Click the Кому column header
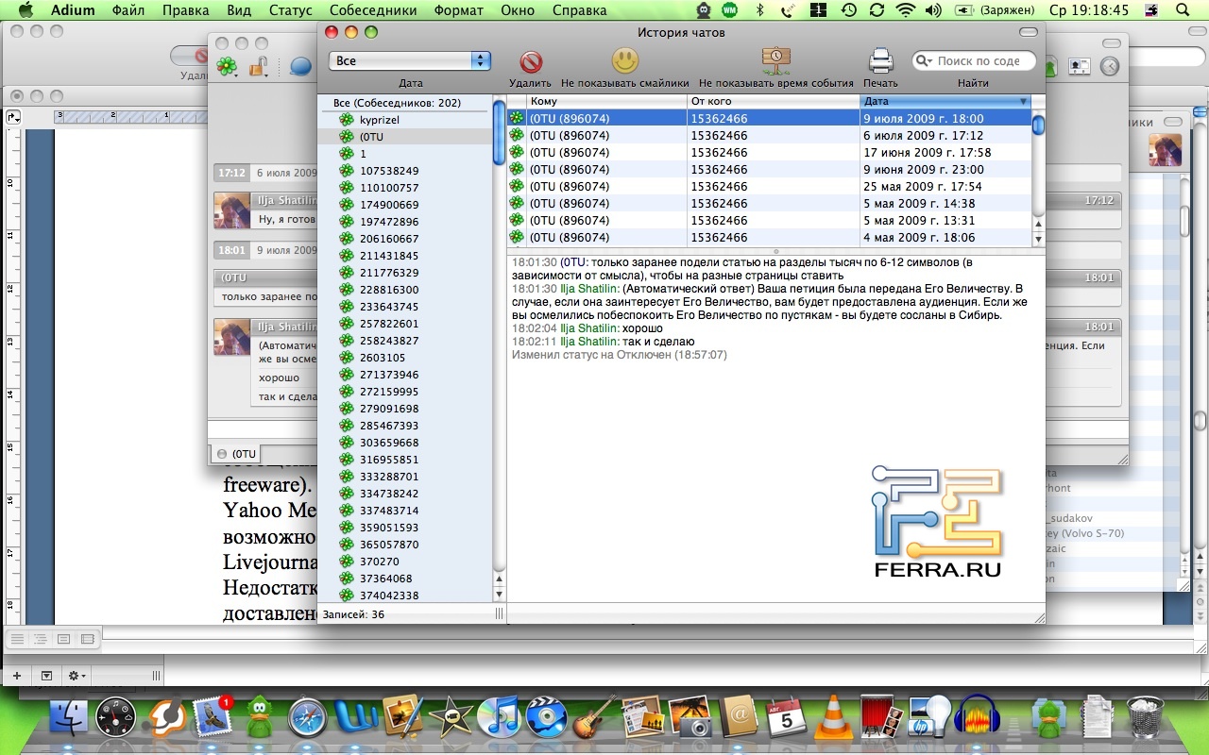Image resolution: width=1209 pixels, height=755 pixels. pyautogui.click(x=604, y=101)
